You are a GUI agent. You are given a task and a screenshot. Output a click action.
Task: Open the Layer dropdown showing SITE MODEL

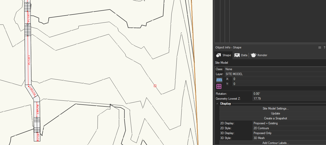pyautogui.click(x=275, y=74)
